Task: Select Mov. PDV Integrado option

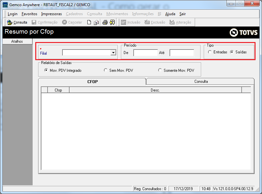Action: 46,70
